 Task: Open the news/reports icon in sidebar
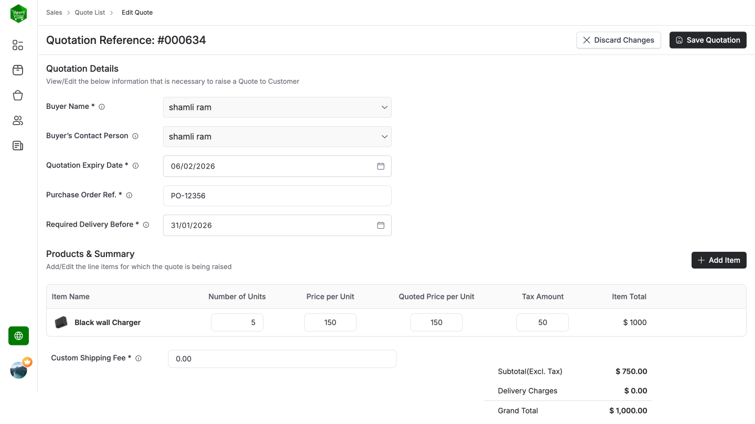pos(18,146)
